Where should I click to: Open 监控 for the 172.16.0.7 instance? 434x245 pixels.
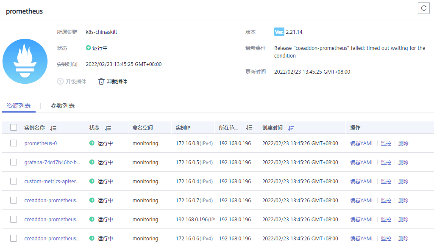tap(386, 201)
